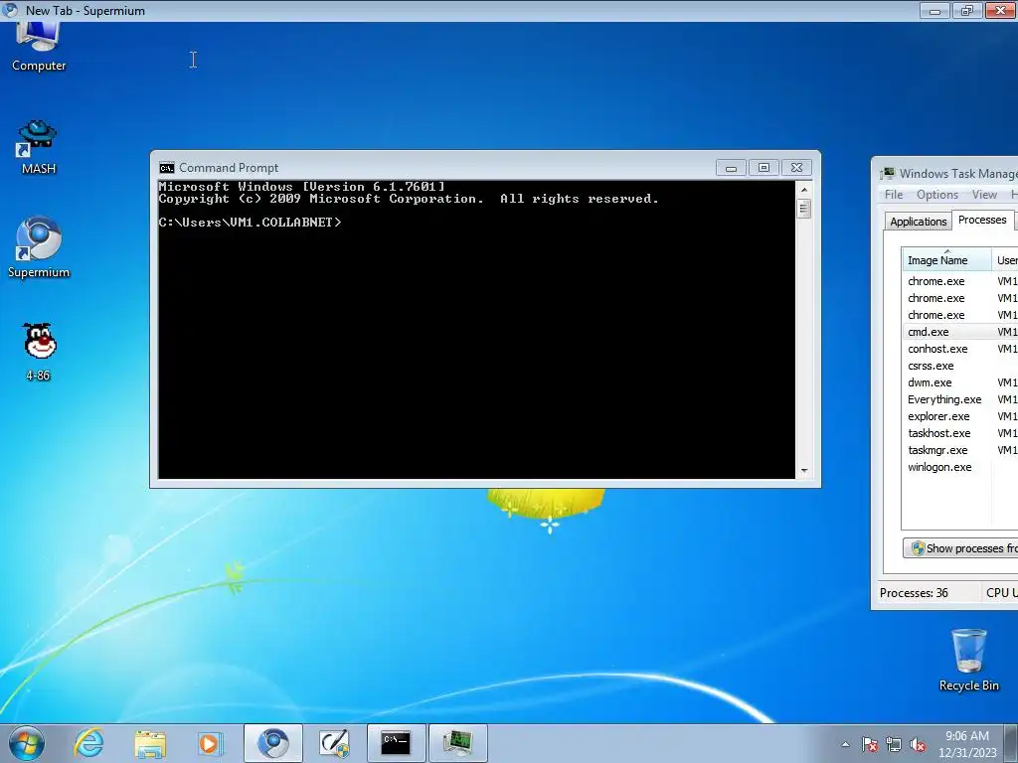Click inside the Command Prompt console area
Viewport: 1018px width, 763px height.
click(476, 330)
